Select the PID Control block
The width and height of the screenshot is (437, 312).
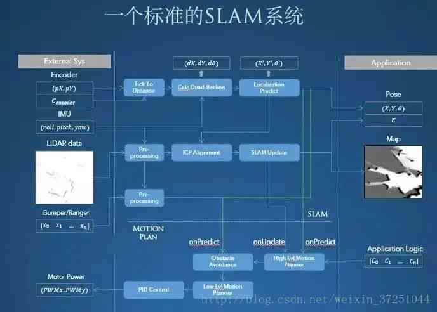point(154,290)
